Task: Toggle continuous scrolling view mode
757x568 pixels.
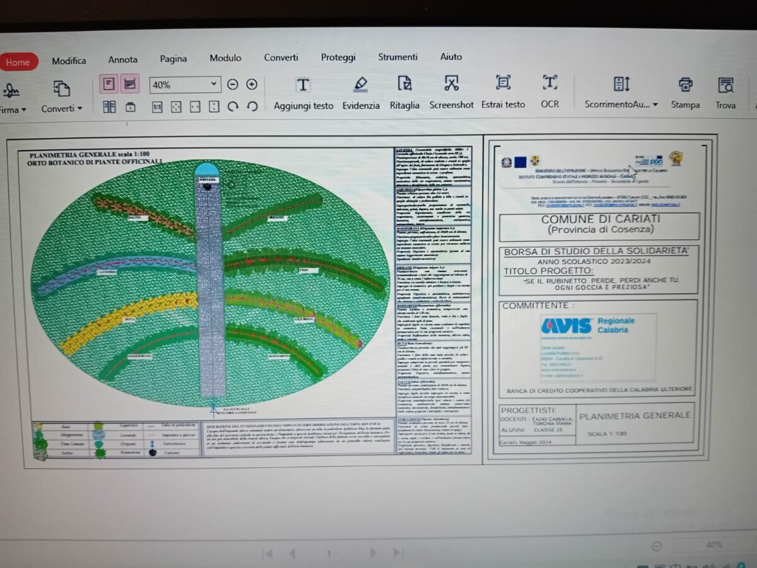Action: tap(130, 83)
